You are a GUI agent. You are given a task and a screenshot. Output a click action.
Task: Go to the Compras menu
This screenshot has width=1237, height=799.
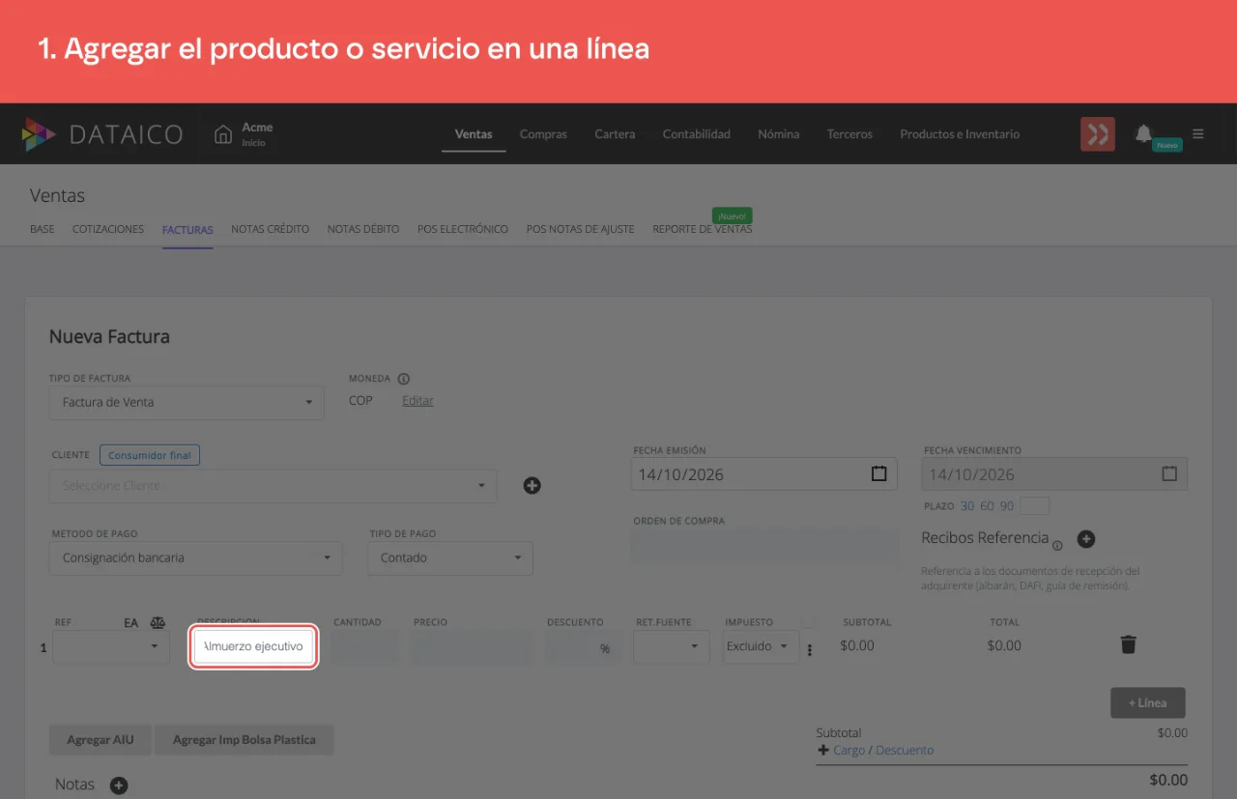(x=543, y=134)
